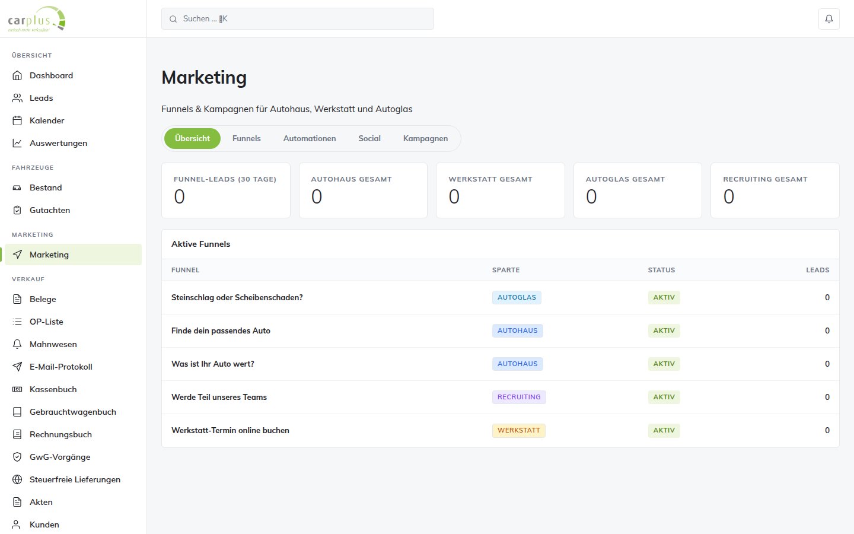Click the Leads people icon
The height and width of the screenshot is (534, 854).
pos(17,98)
